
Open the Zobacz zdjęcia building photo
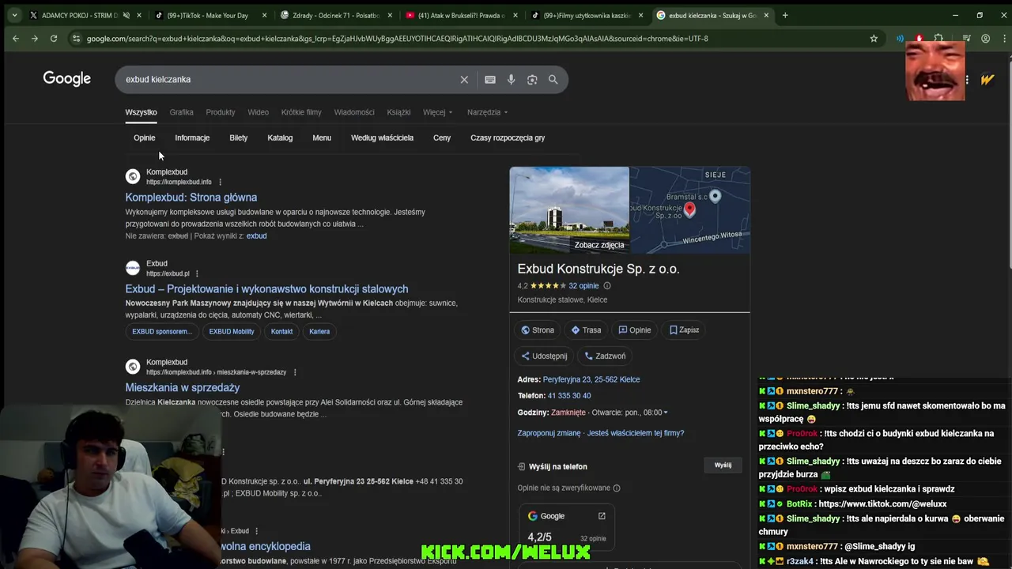569,209
